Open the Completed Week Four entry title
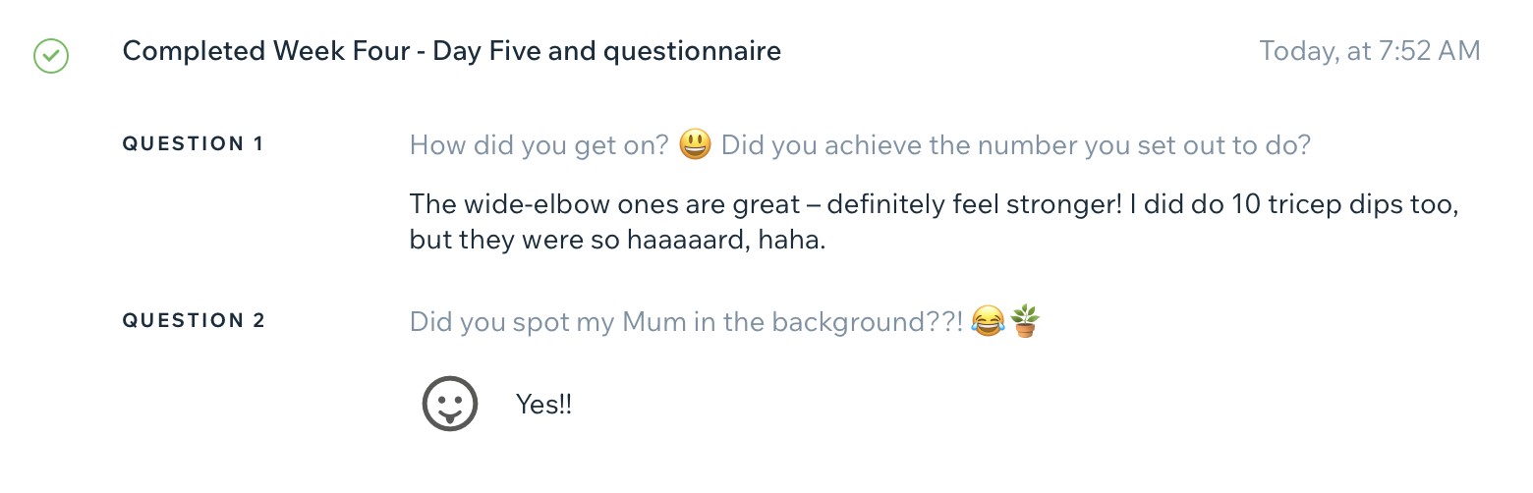This screenshot has width=1533, height=493. point(451,51)
